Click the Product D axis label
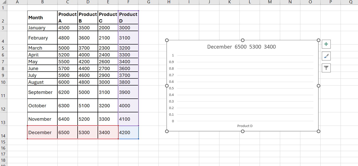This screenshot has height=166, width=358. 245,126
